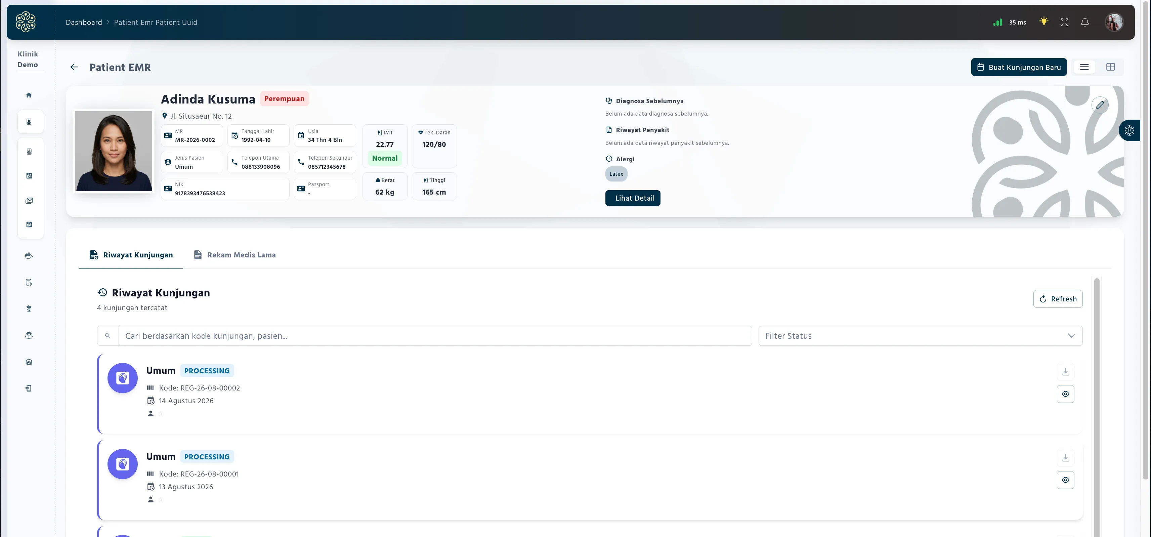The height and width of the screenshot is (537, 1151).
Task: Switch to list view layout
Action: point(1084,67)
